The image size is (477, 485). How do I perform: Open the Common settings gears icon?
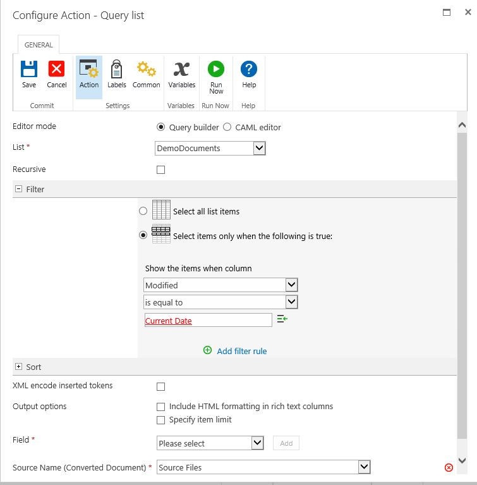click(147, 70)
